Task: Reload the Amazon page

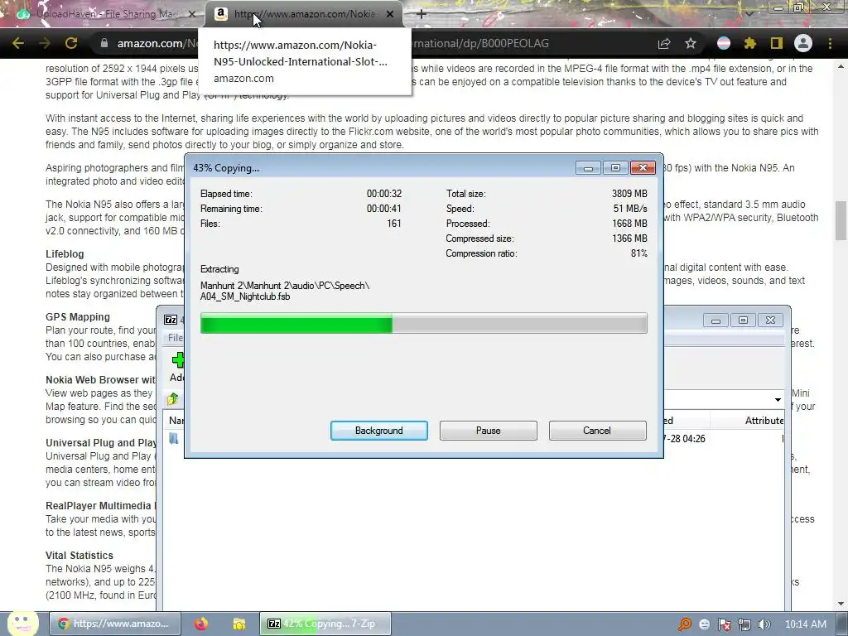Action: pyautogui.click(x=71, y=43)
